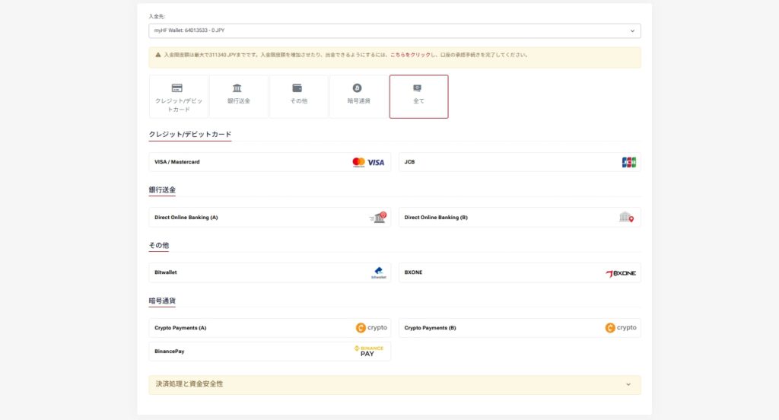Open the myHF Wallet account dropdown

394,30
